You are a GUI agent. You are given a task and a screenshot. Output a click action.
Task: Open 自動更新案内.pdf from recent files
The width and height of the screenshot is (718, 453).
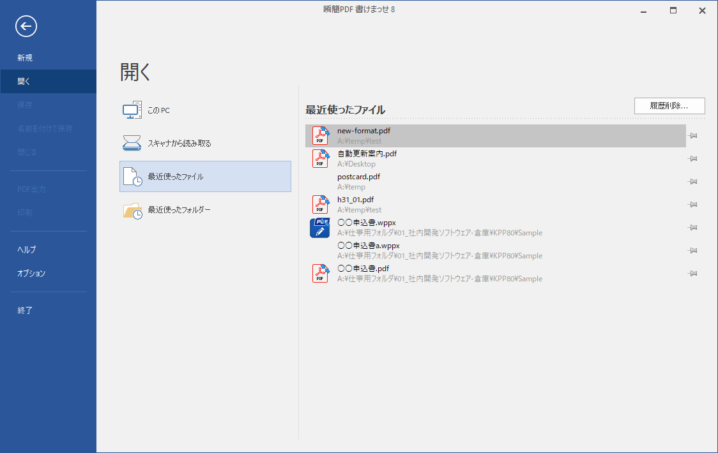tap(496, 158)
